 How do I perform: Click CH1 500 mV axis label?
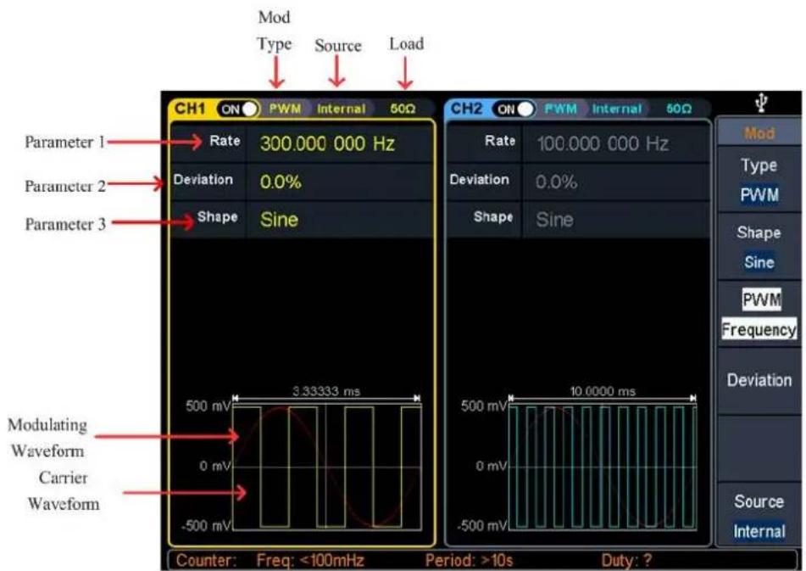point(208,406)
